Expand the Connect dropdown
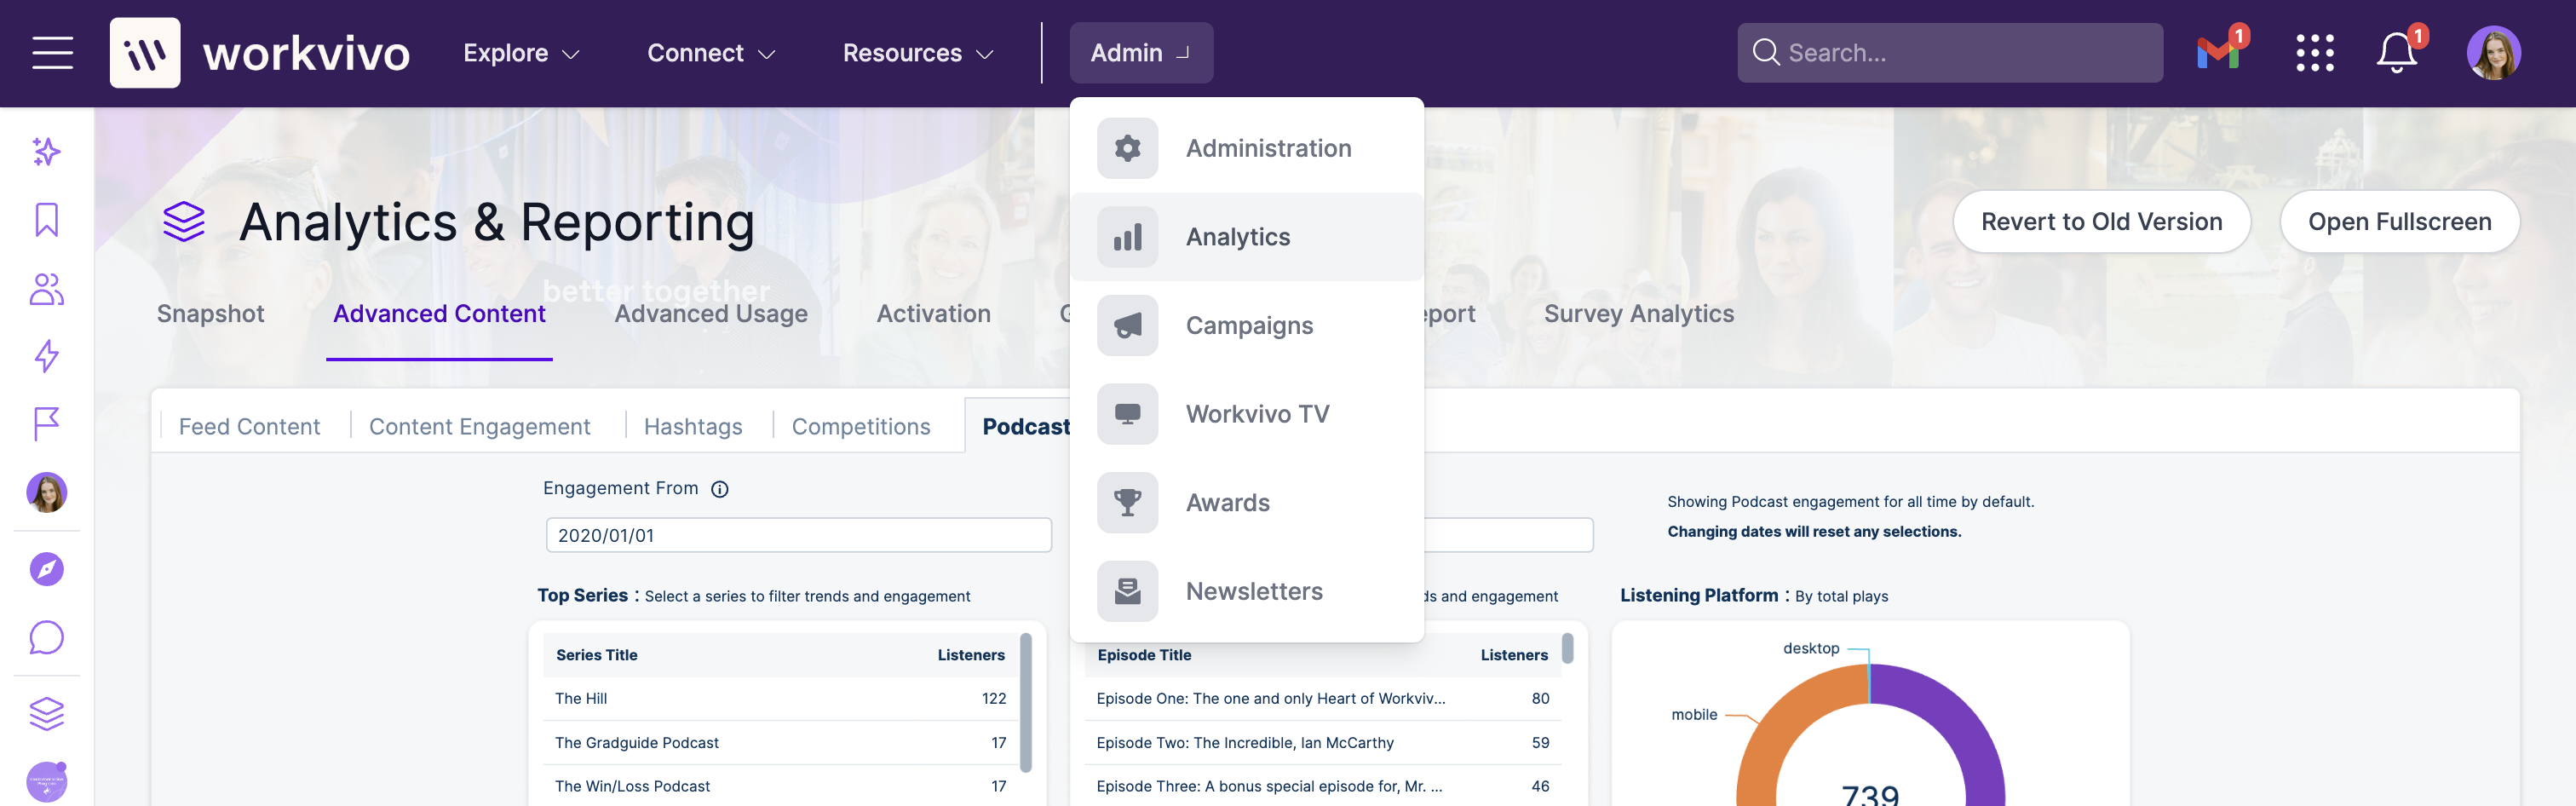The image size is (2576, 806). coord(710,52)
